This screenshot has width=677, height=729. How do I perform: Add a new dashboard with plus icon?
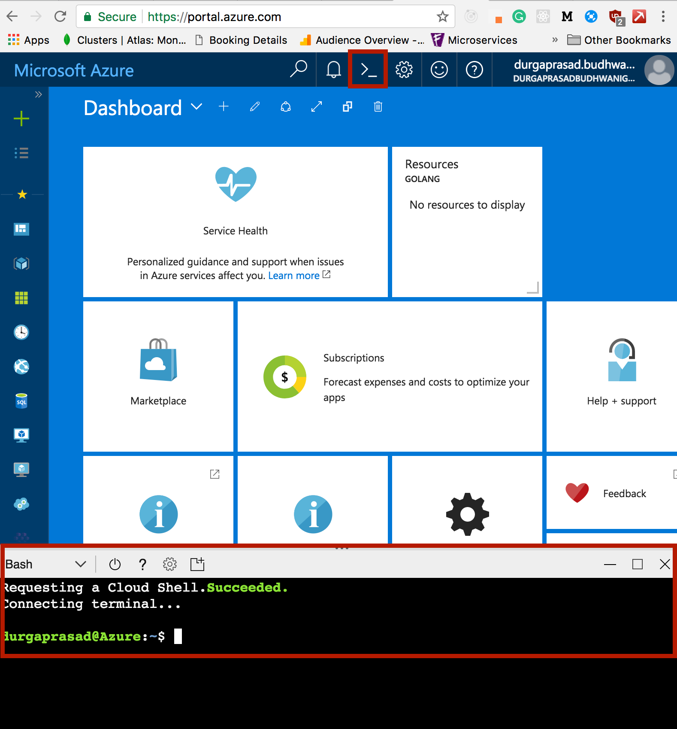224,106
